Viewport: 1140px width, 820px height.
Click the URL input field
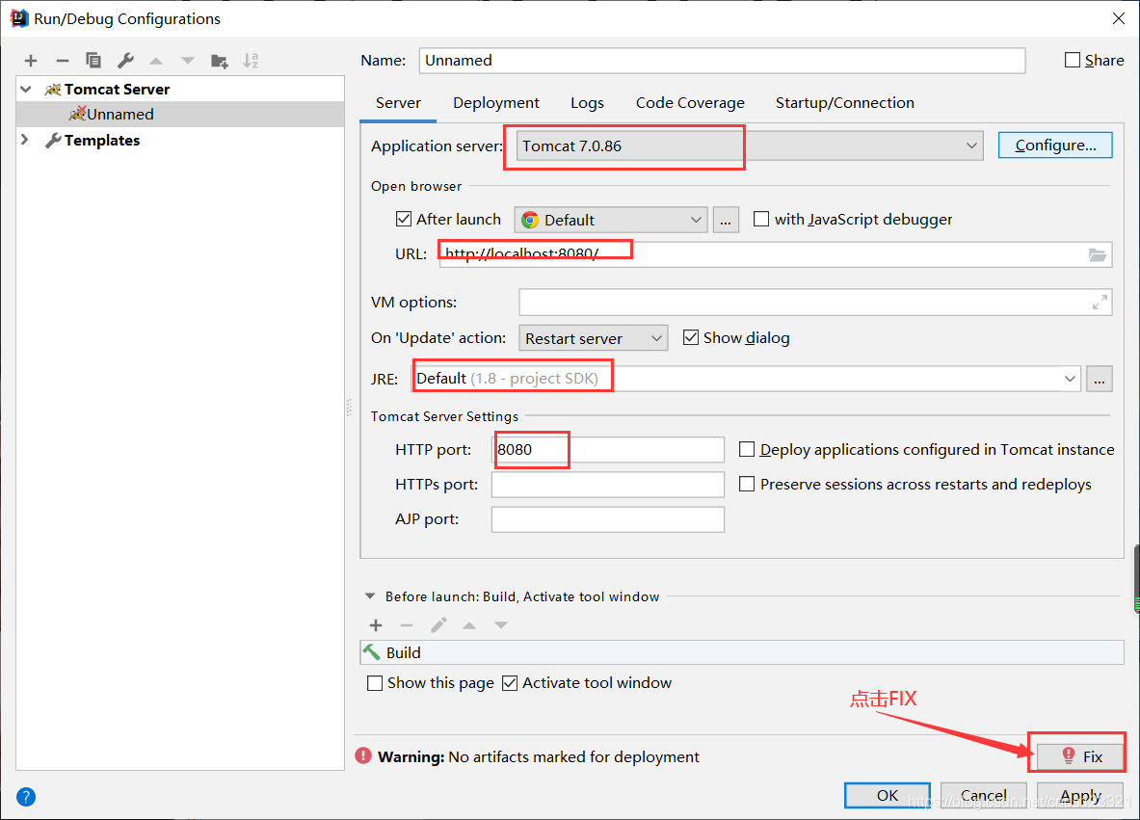pyautogui.click(x=776, y=254)
